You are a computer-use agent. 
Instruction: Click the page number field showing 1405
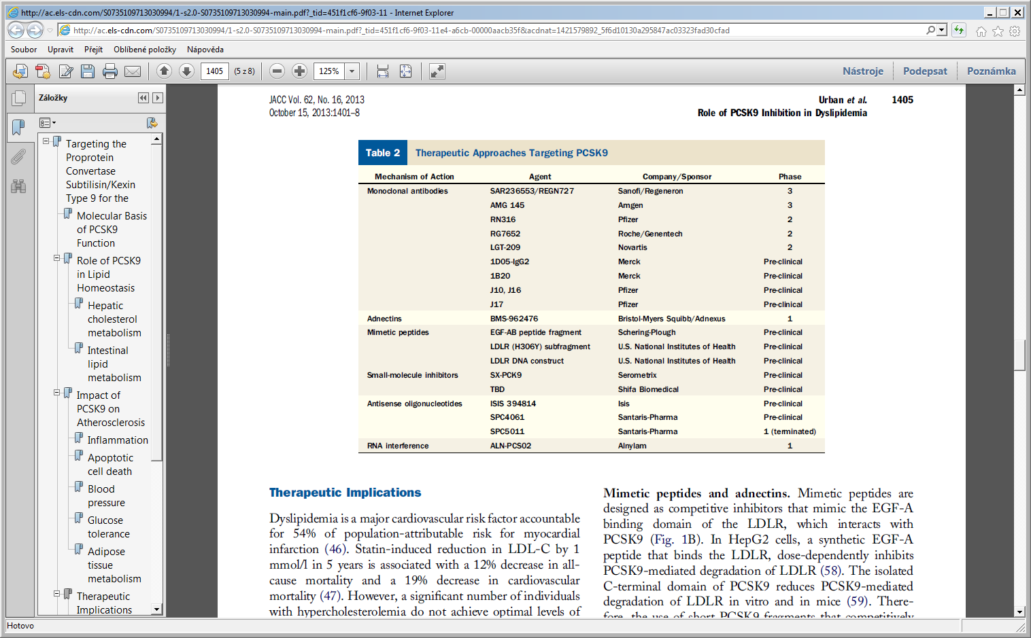coord(215,71)
